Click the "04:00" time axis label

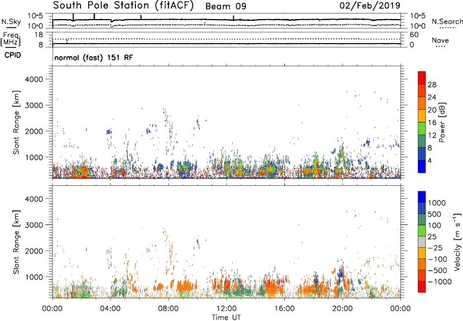coord(110,309)
